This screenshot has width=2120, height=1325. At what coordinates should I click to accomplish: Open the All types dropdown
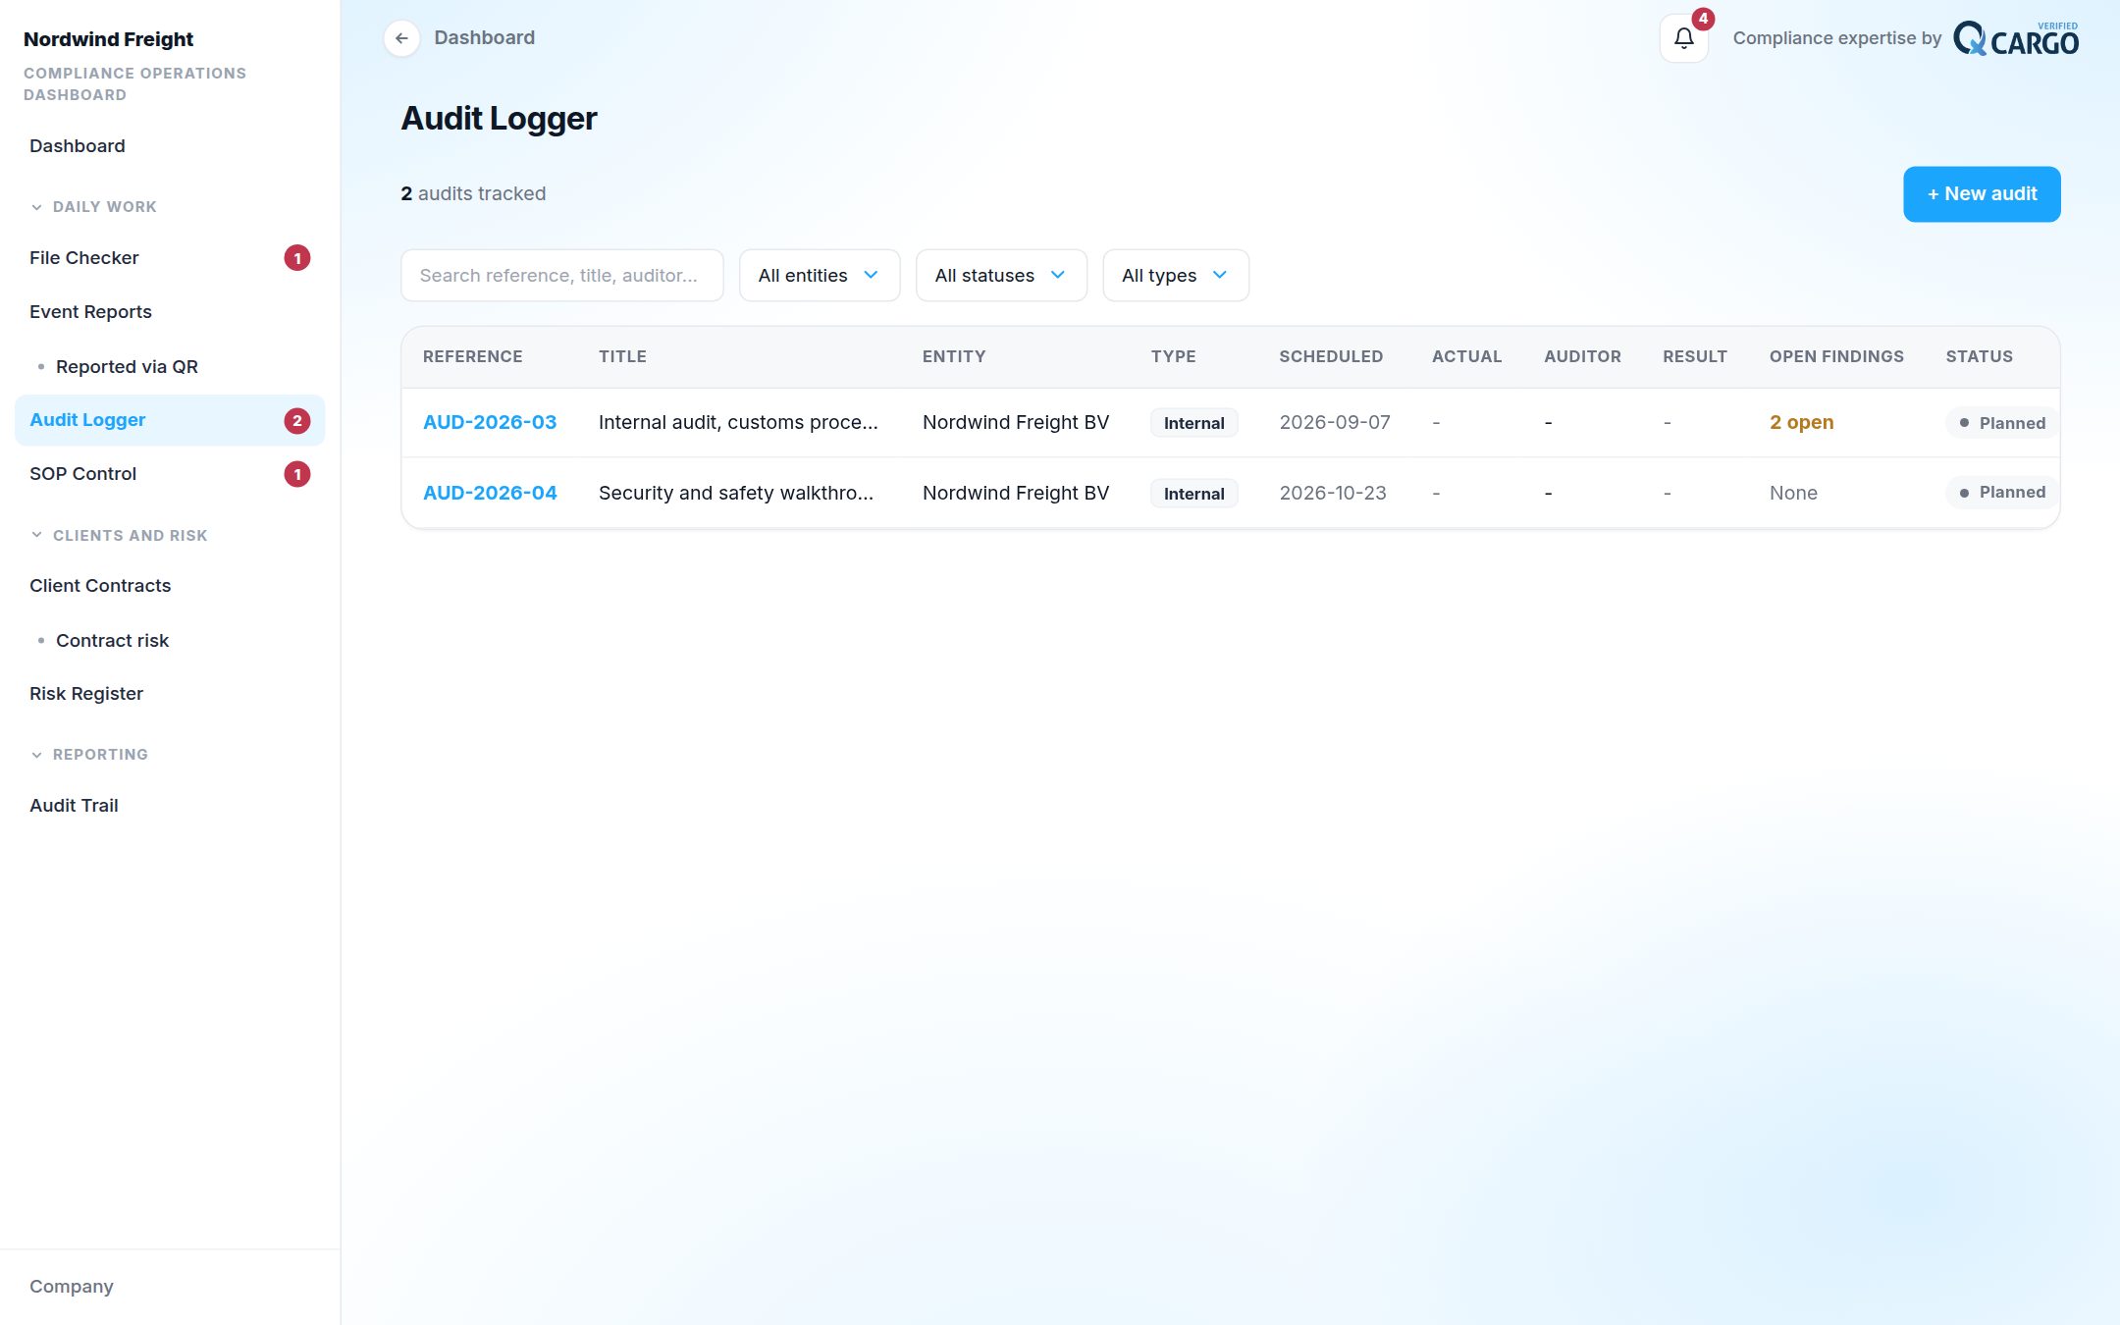1175,276
